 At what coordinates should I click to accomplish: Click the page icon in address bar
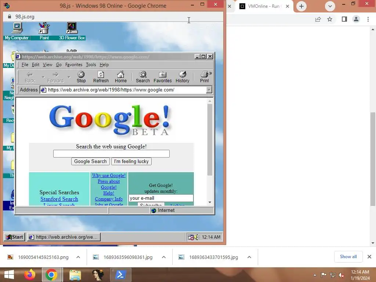point(43,90)
